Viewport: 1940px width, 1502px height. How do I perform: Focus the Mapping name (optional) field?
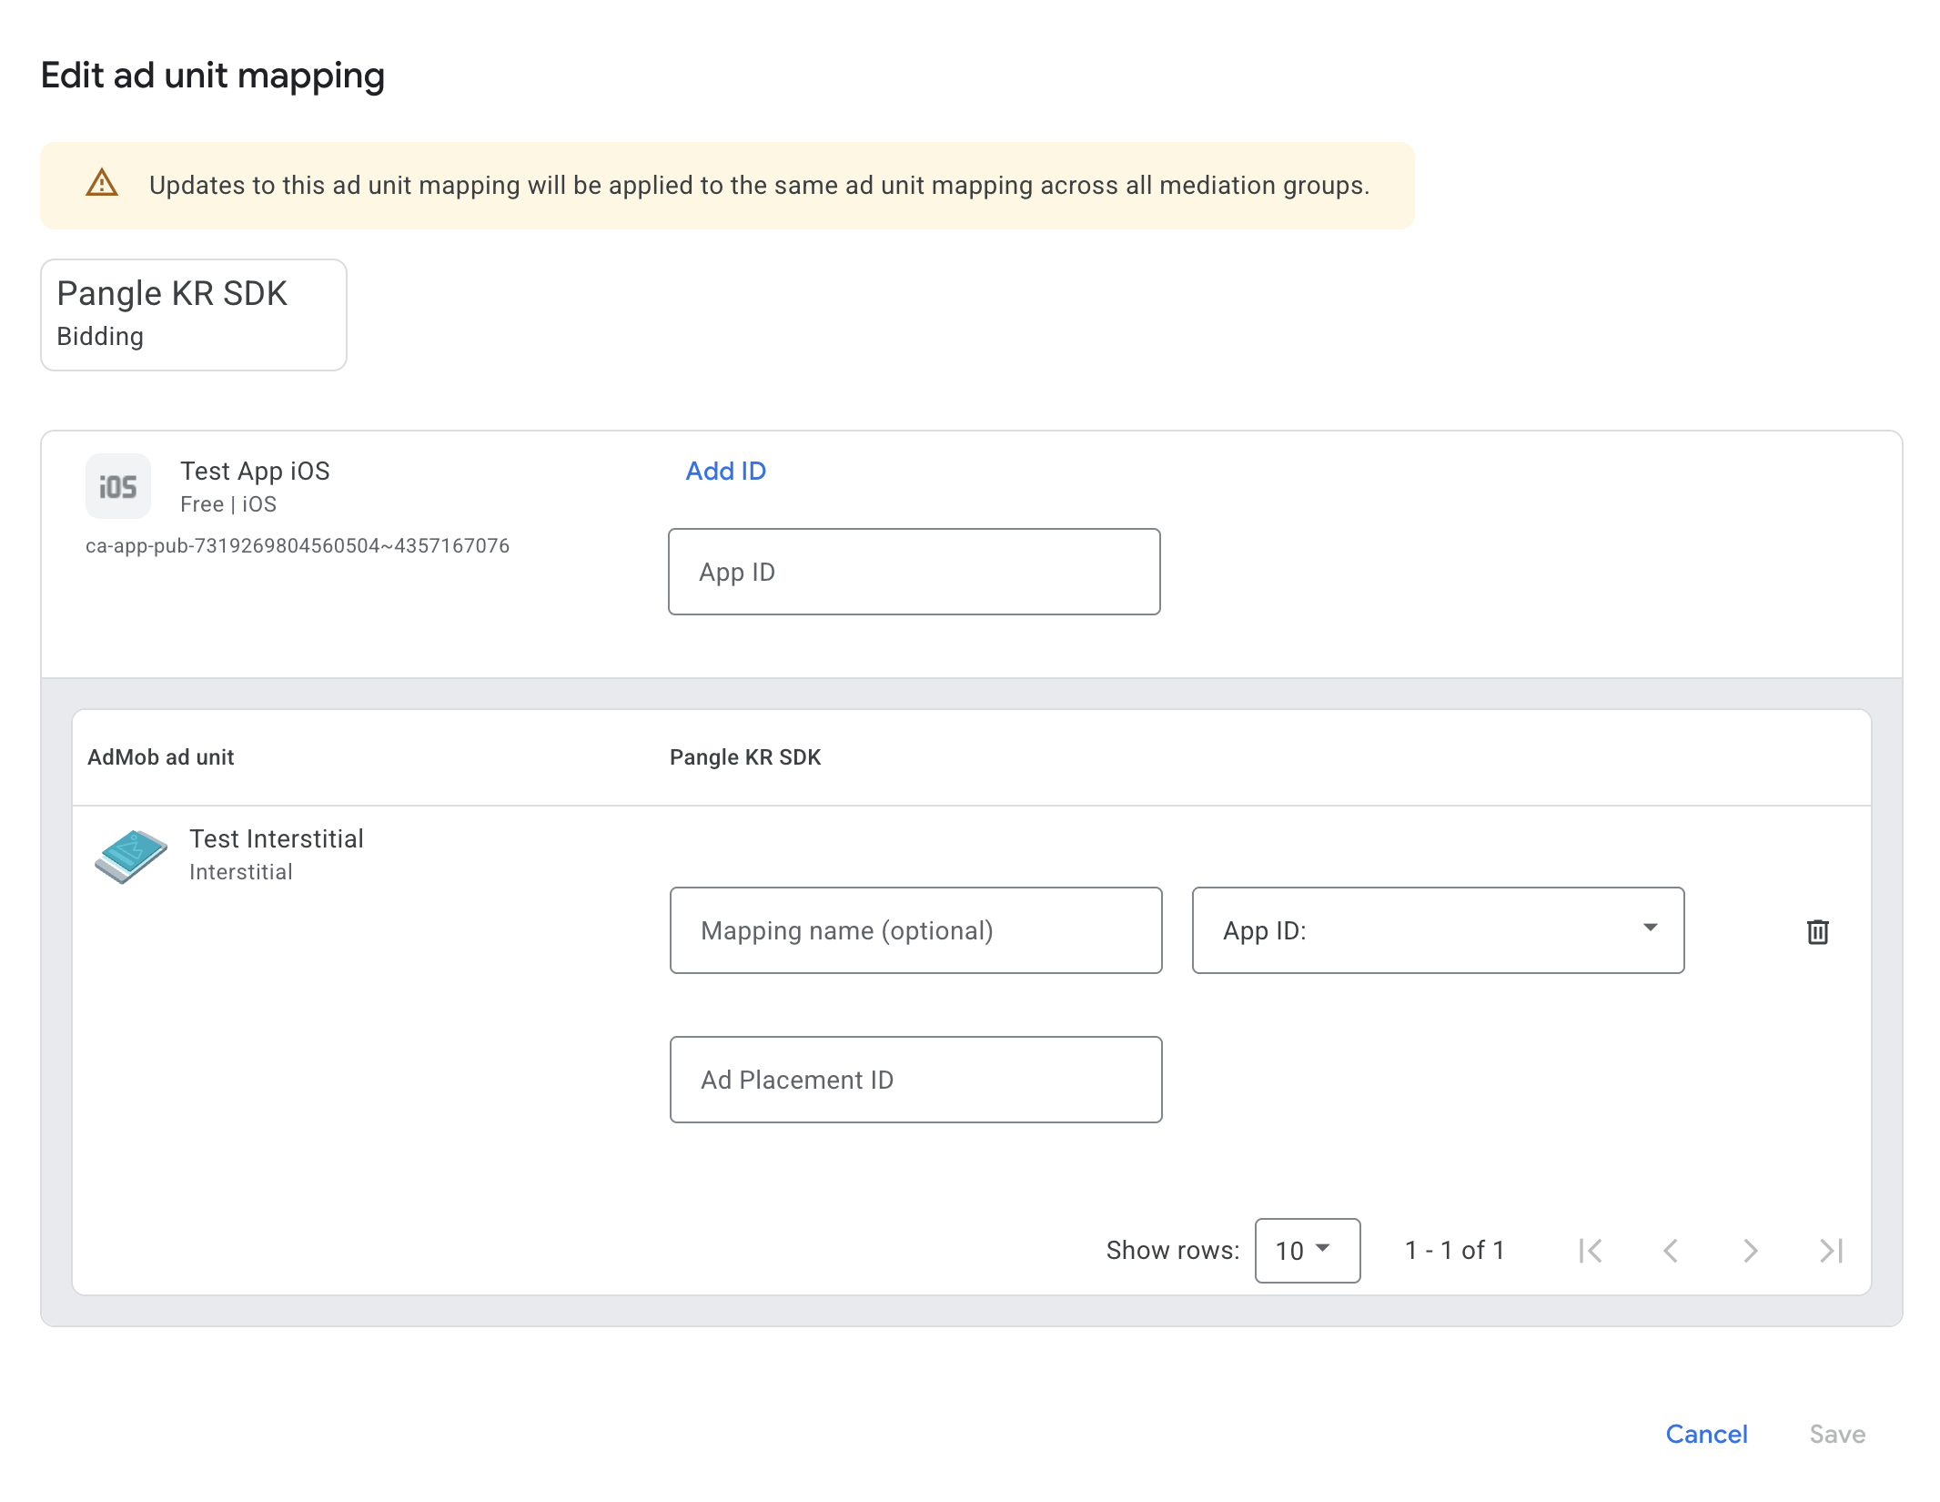click(x=916, y=930)
